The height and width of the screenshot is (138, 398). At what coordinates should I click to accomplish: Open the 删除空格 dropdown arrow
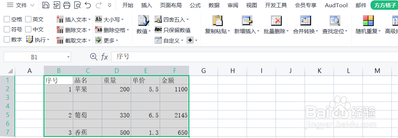tap(128, 30)
